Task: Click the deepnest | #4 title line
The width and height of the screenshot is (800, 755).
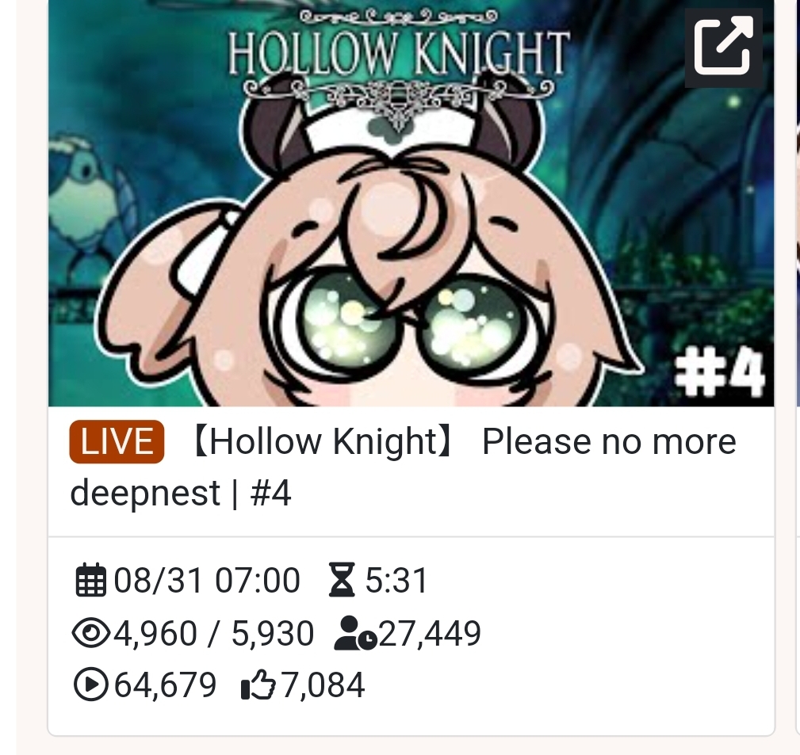Action: pos(181,493)
